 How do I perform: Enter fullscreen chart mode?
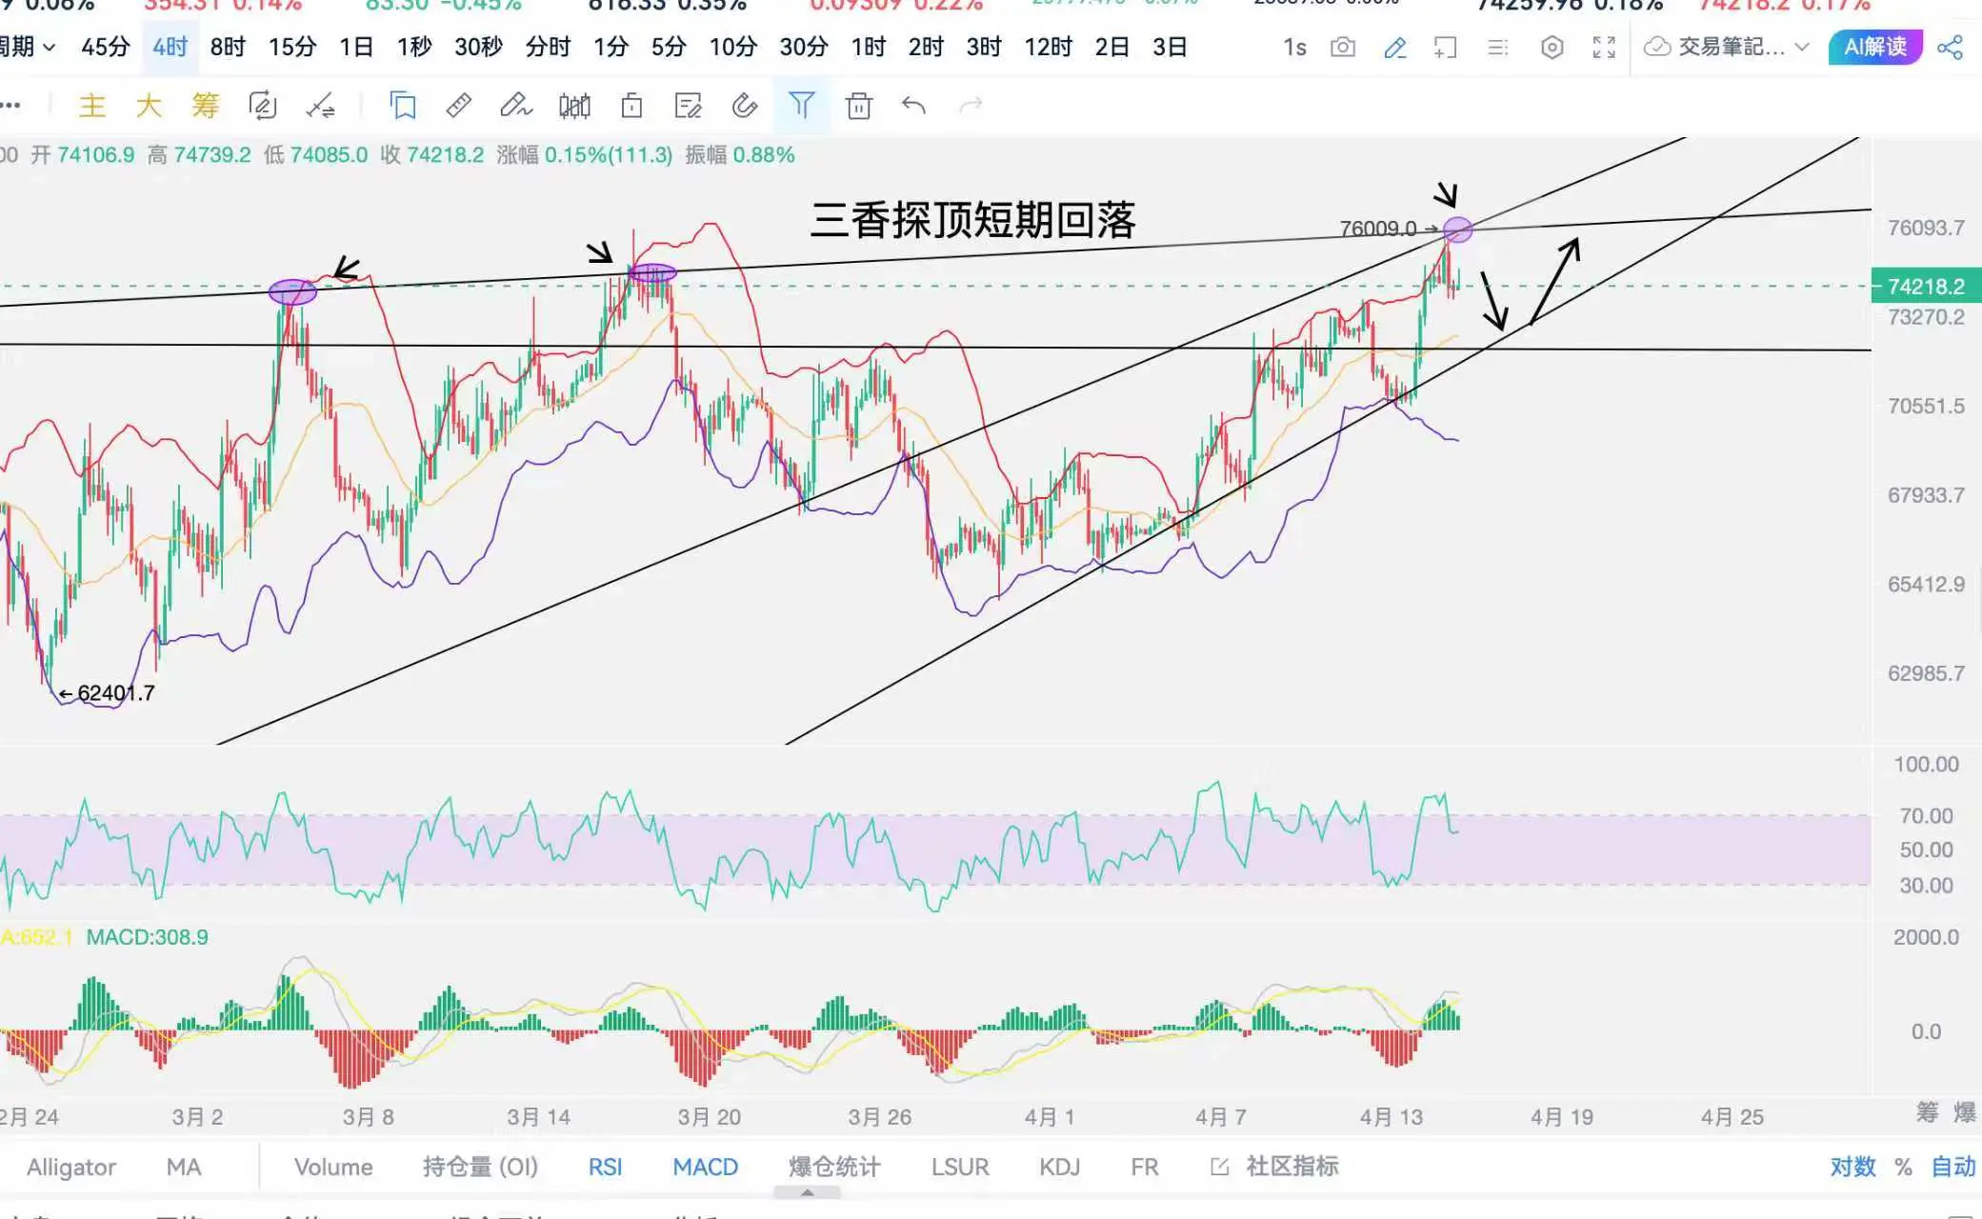click(x=1604, y=48)
